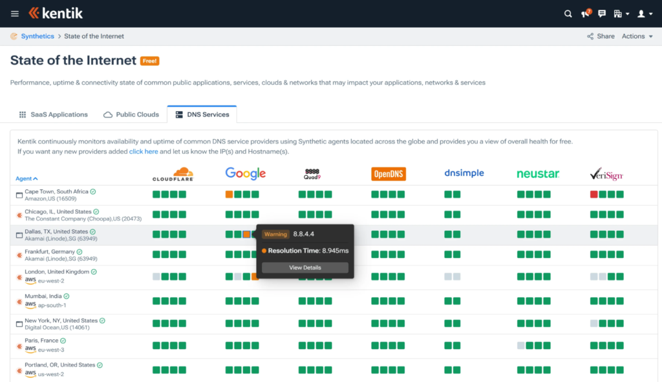Toggle Agent column sort order
The height and width of the screenshot is (382, 662).
point(27,178)
